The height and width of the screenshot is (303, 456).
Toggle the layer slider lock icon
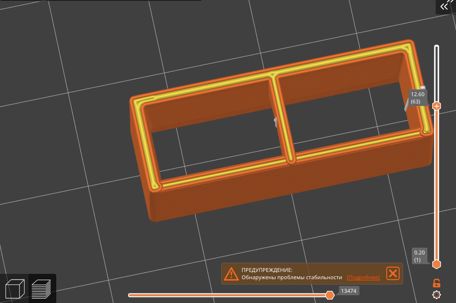click(x=437, y=283)
